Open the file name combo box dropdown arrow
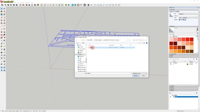 (131, 73)
